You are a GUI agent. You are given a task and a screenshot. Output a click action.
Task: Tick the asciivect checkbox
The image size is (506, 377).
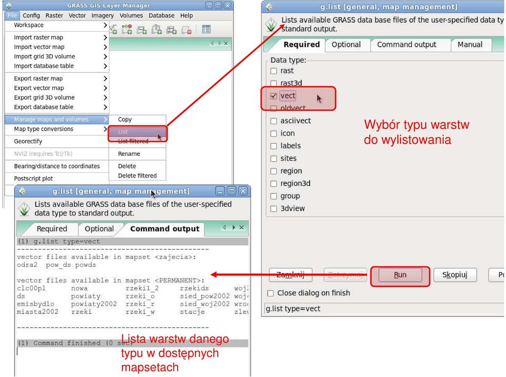tap(274, 121)
